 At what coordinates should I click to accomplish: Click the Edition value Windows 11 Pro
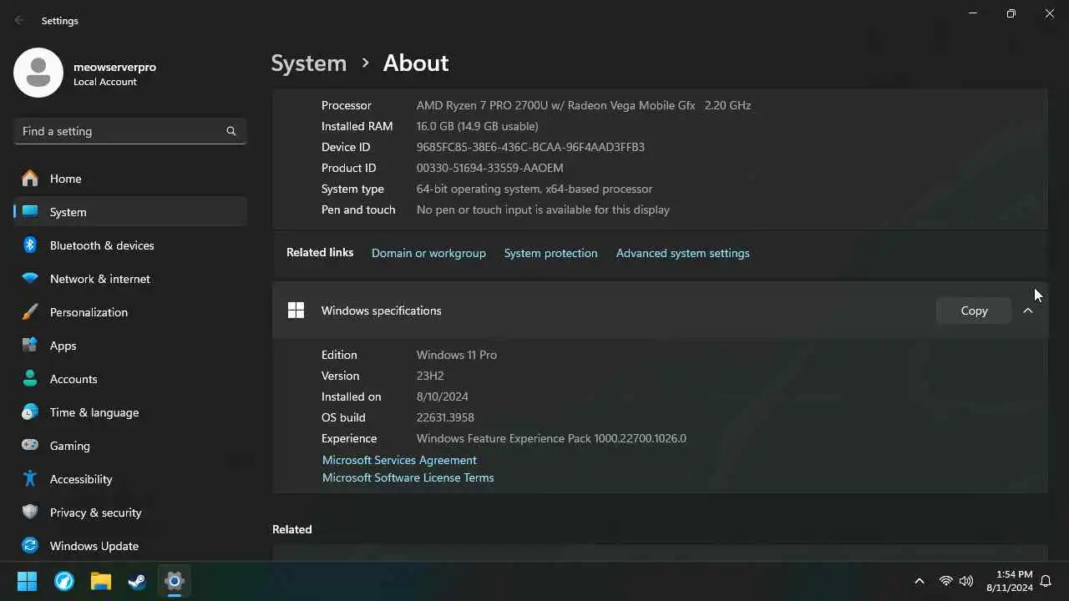[457, 355]
